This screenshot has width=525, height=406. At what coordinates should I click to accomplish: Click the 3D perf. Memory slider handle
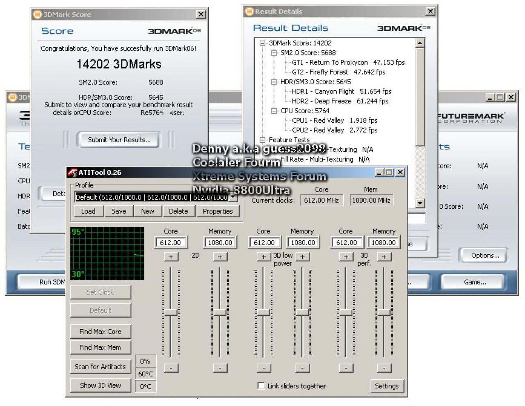point(384,312)
